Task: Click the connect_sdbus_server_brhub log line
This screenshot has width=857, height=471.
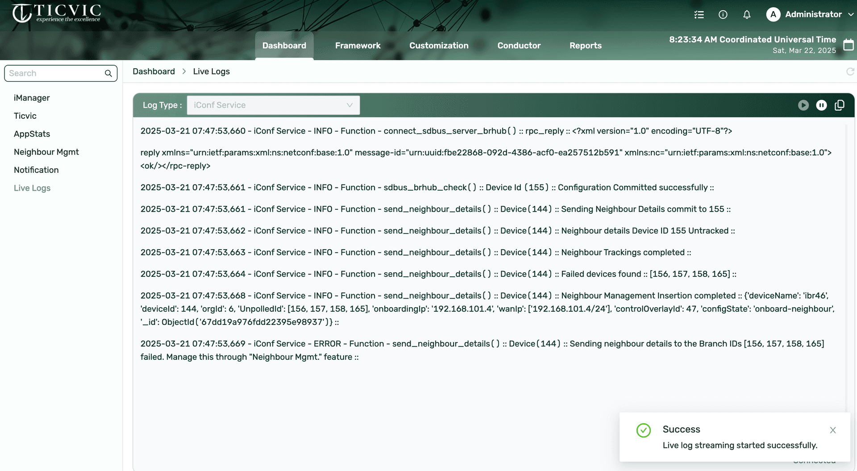Action: (x=436, y=131)
